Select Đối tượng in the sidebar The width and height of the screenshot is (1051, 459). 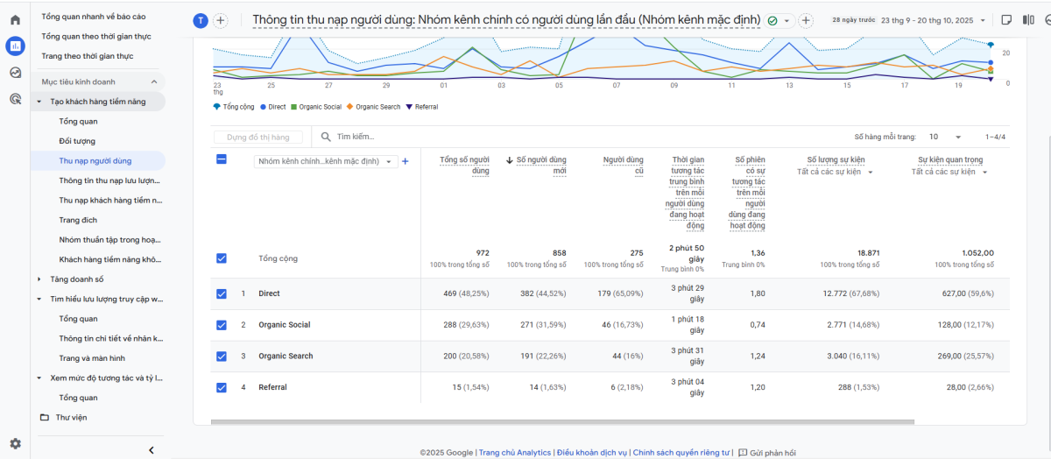[77, 141]
